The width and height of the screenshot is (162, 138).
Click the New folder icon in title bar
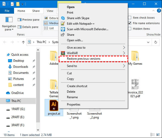[x=18, y=4]
